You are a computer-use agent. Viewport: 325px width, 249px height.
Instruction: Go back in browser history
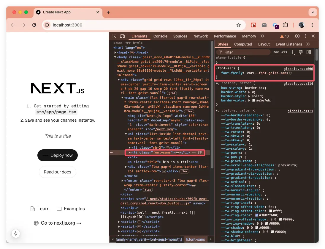pos(13,25)
